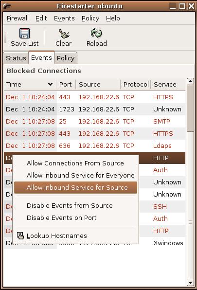The image size is (197, 290).
Task: Click the Lookup Hostnames hand icon
Action: pyautogui.click(x=20, y=236)
